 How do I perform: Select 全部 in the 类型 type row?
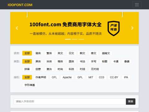click(27, 61)
